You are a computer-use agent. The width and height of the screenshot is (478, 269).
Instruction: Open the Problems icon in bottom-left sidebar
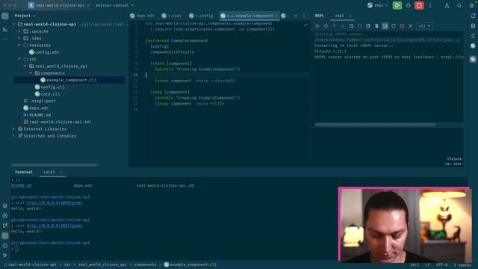5,246
